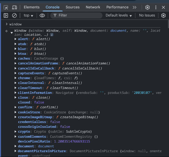Expand the atob function entry
Screen dimensions: 169x157
click(x=15, y=44)
